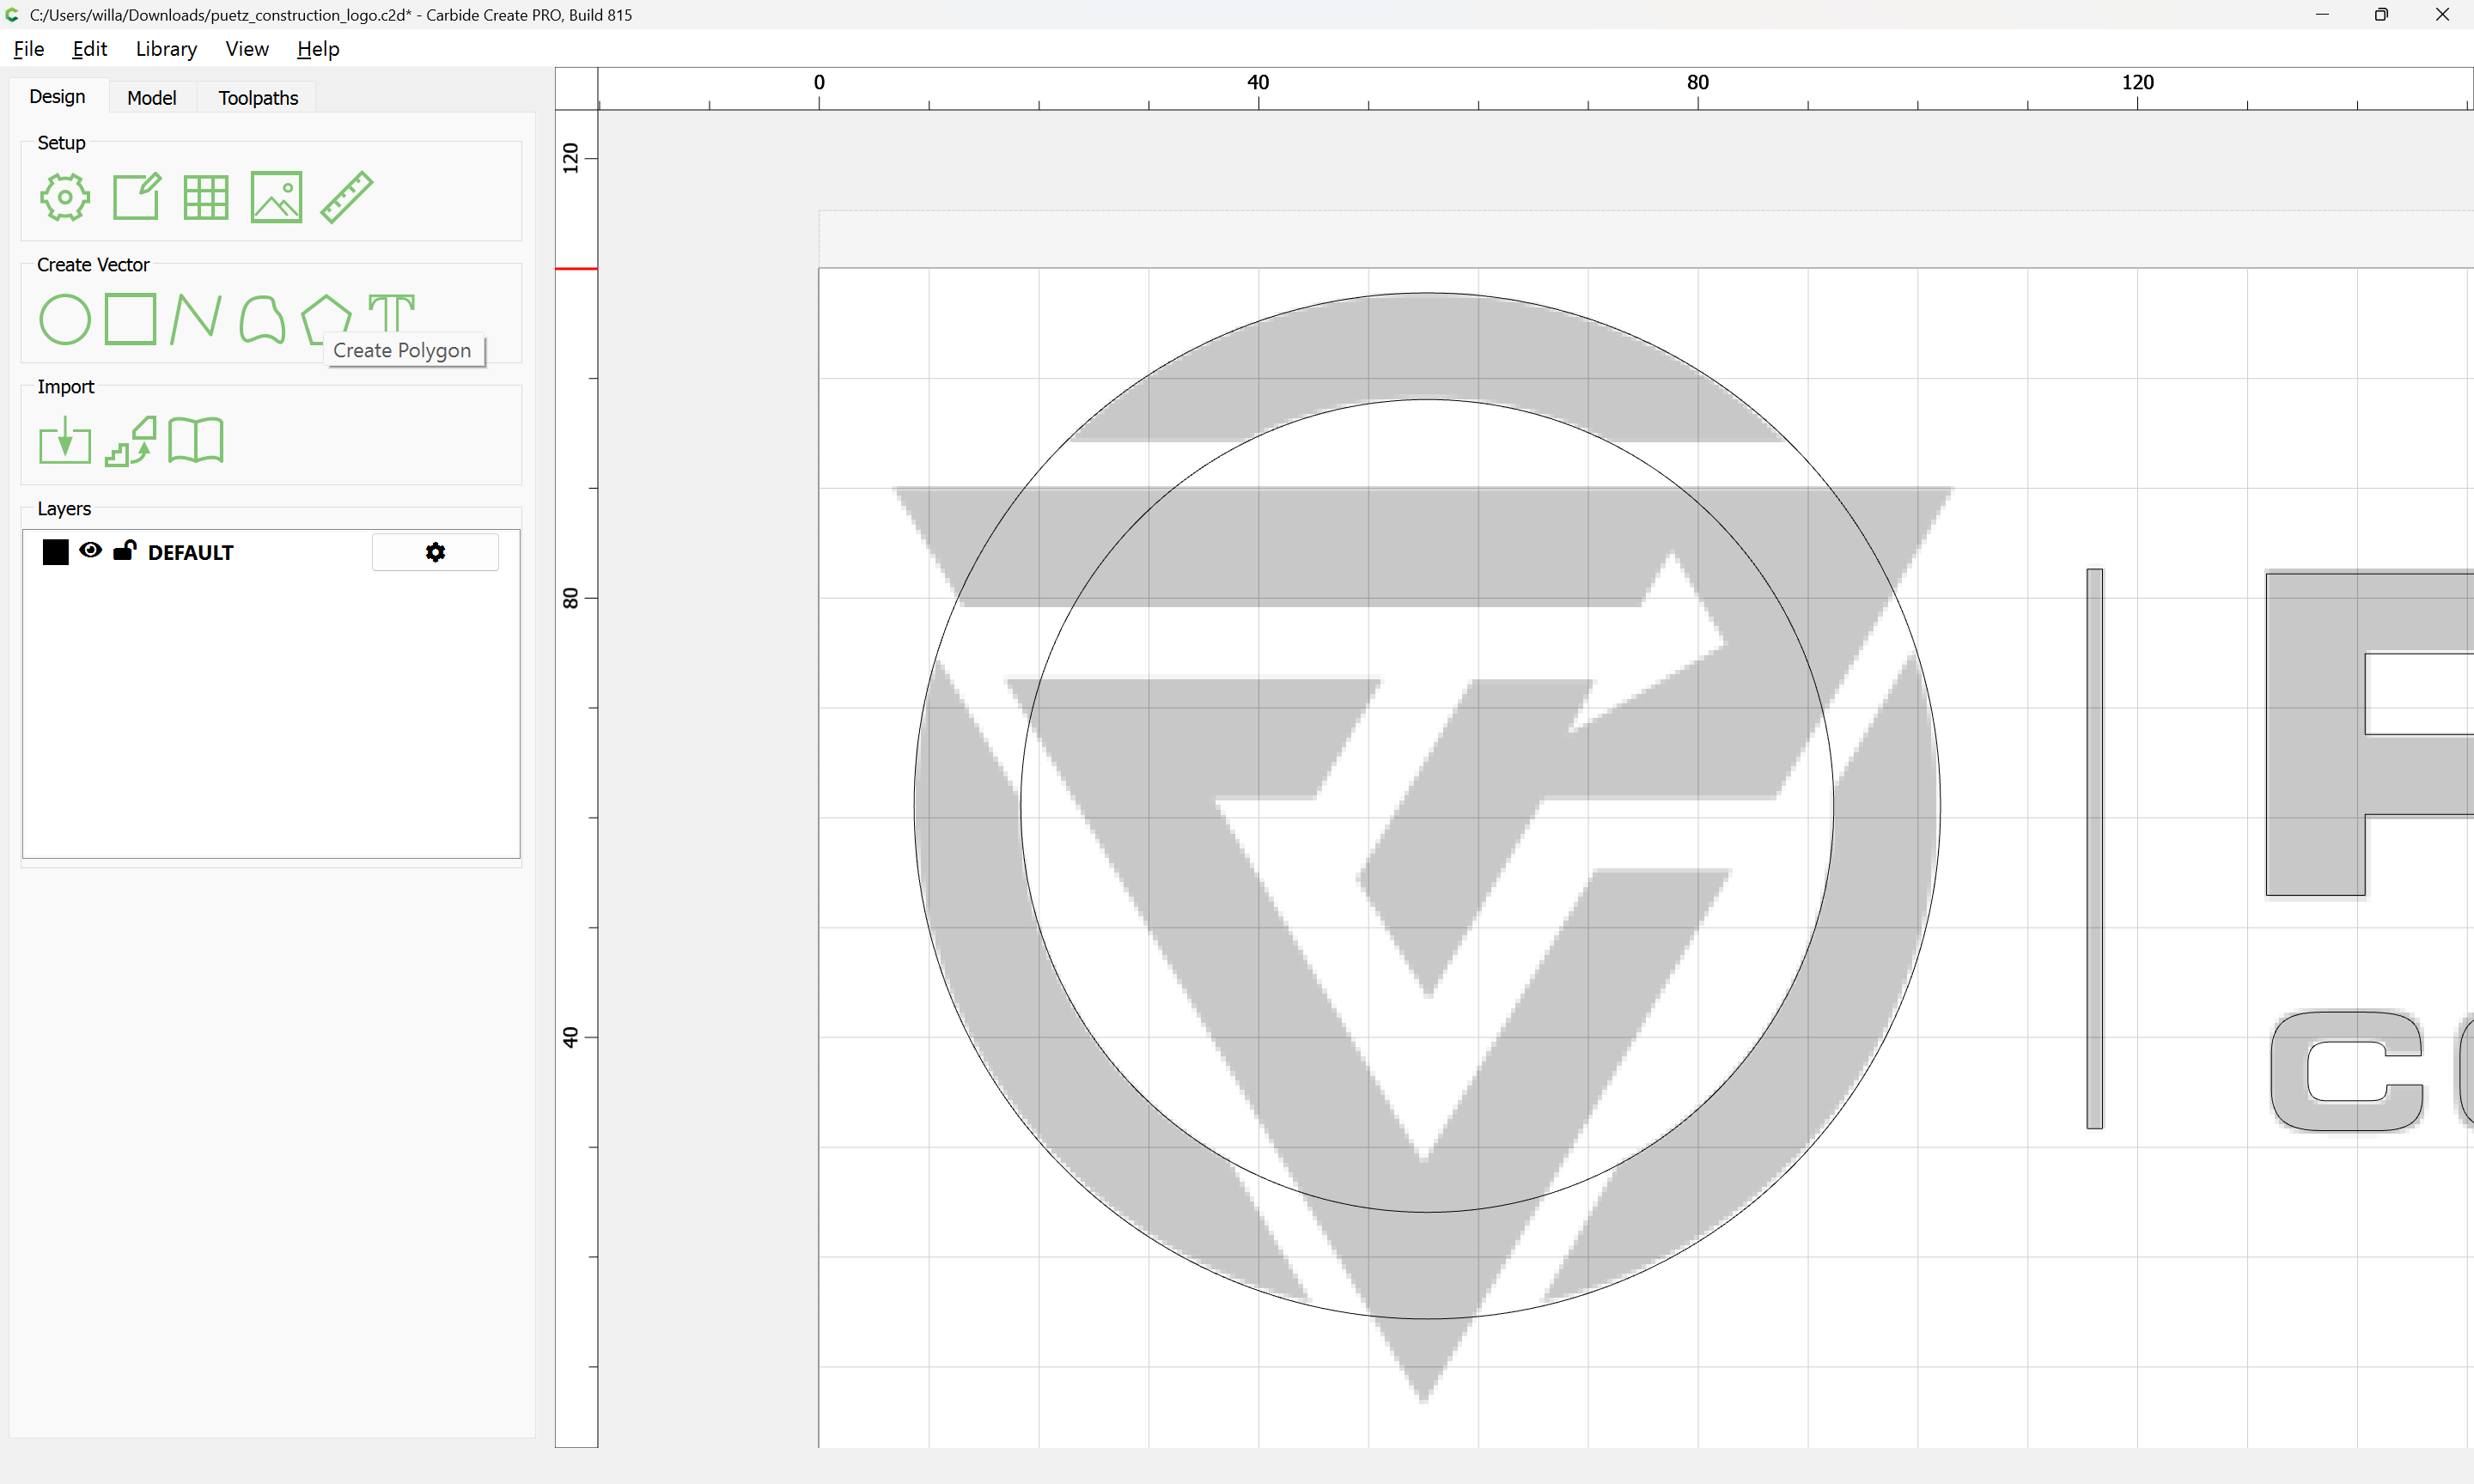
Task: Click the Trace Image icon
Action: pyautogui.click(x=131, y=441)
